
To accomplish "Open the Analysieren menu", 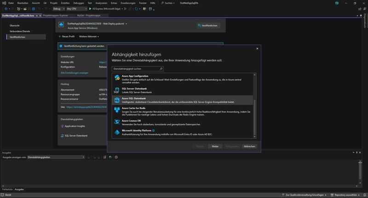I will tap(101, 3).
